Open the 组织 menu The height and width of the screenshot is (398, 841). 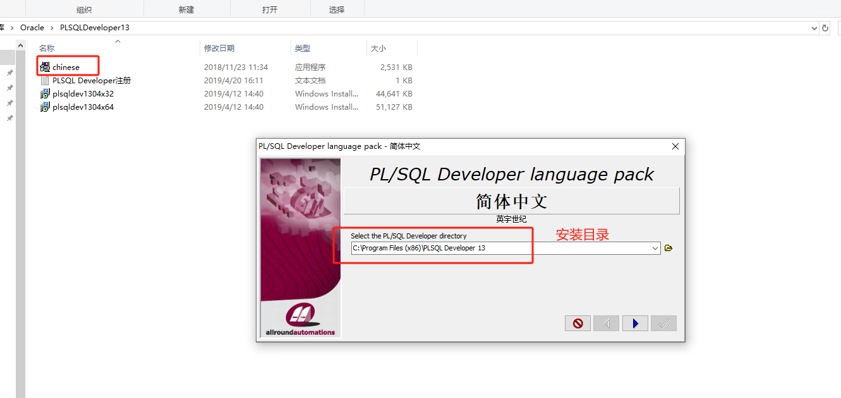(x=84, y=9)
